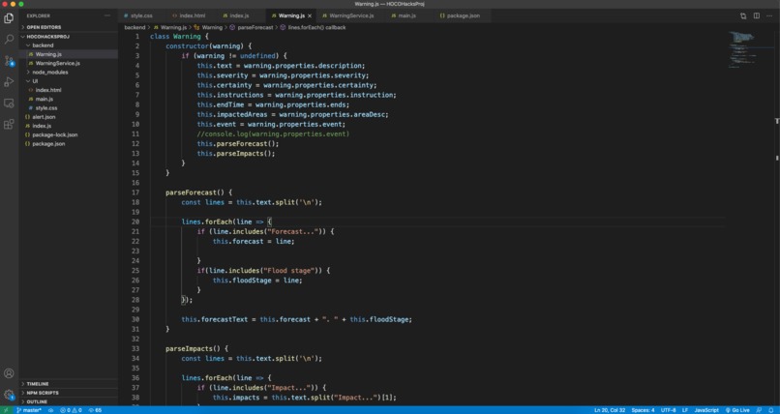The width and height of the screenshot is (780, 414).
Task: Click split editor right icon
Action: (756, 15)
